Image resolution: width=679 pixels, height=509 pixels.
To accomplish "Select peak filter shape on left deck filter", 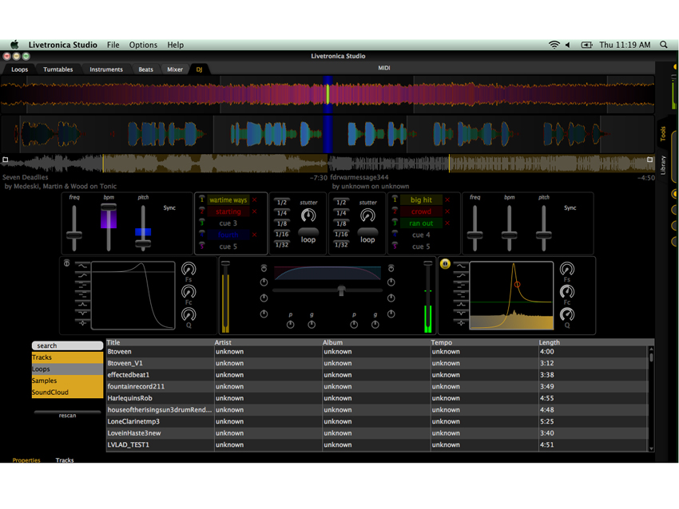I will pos(82,304).
